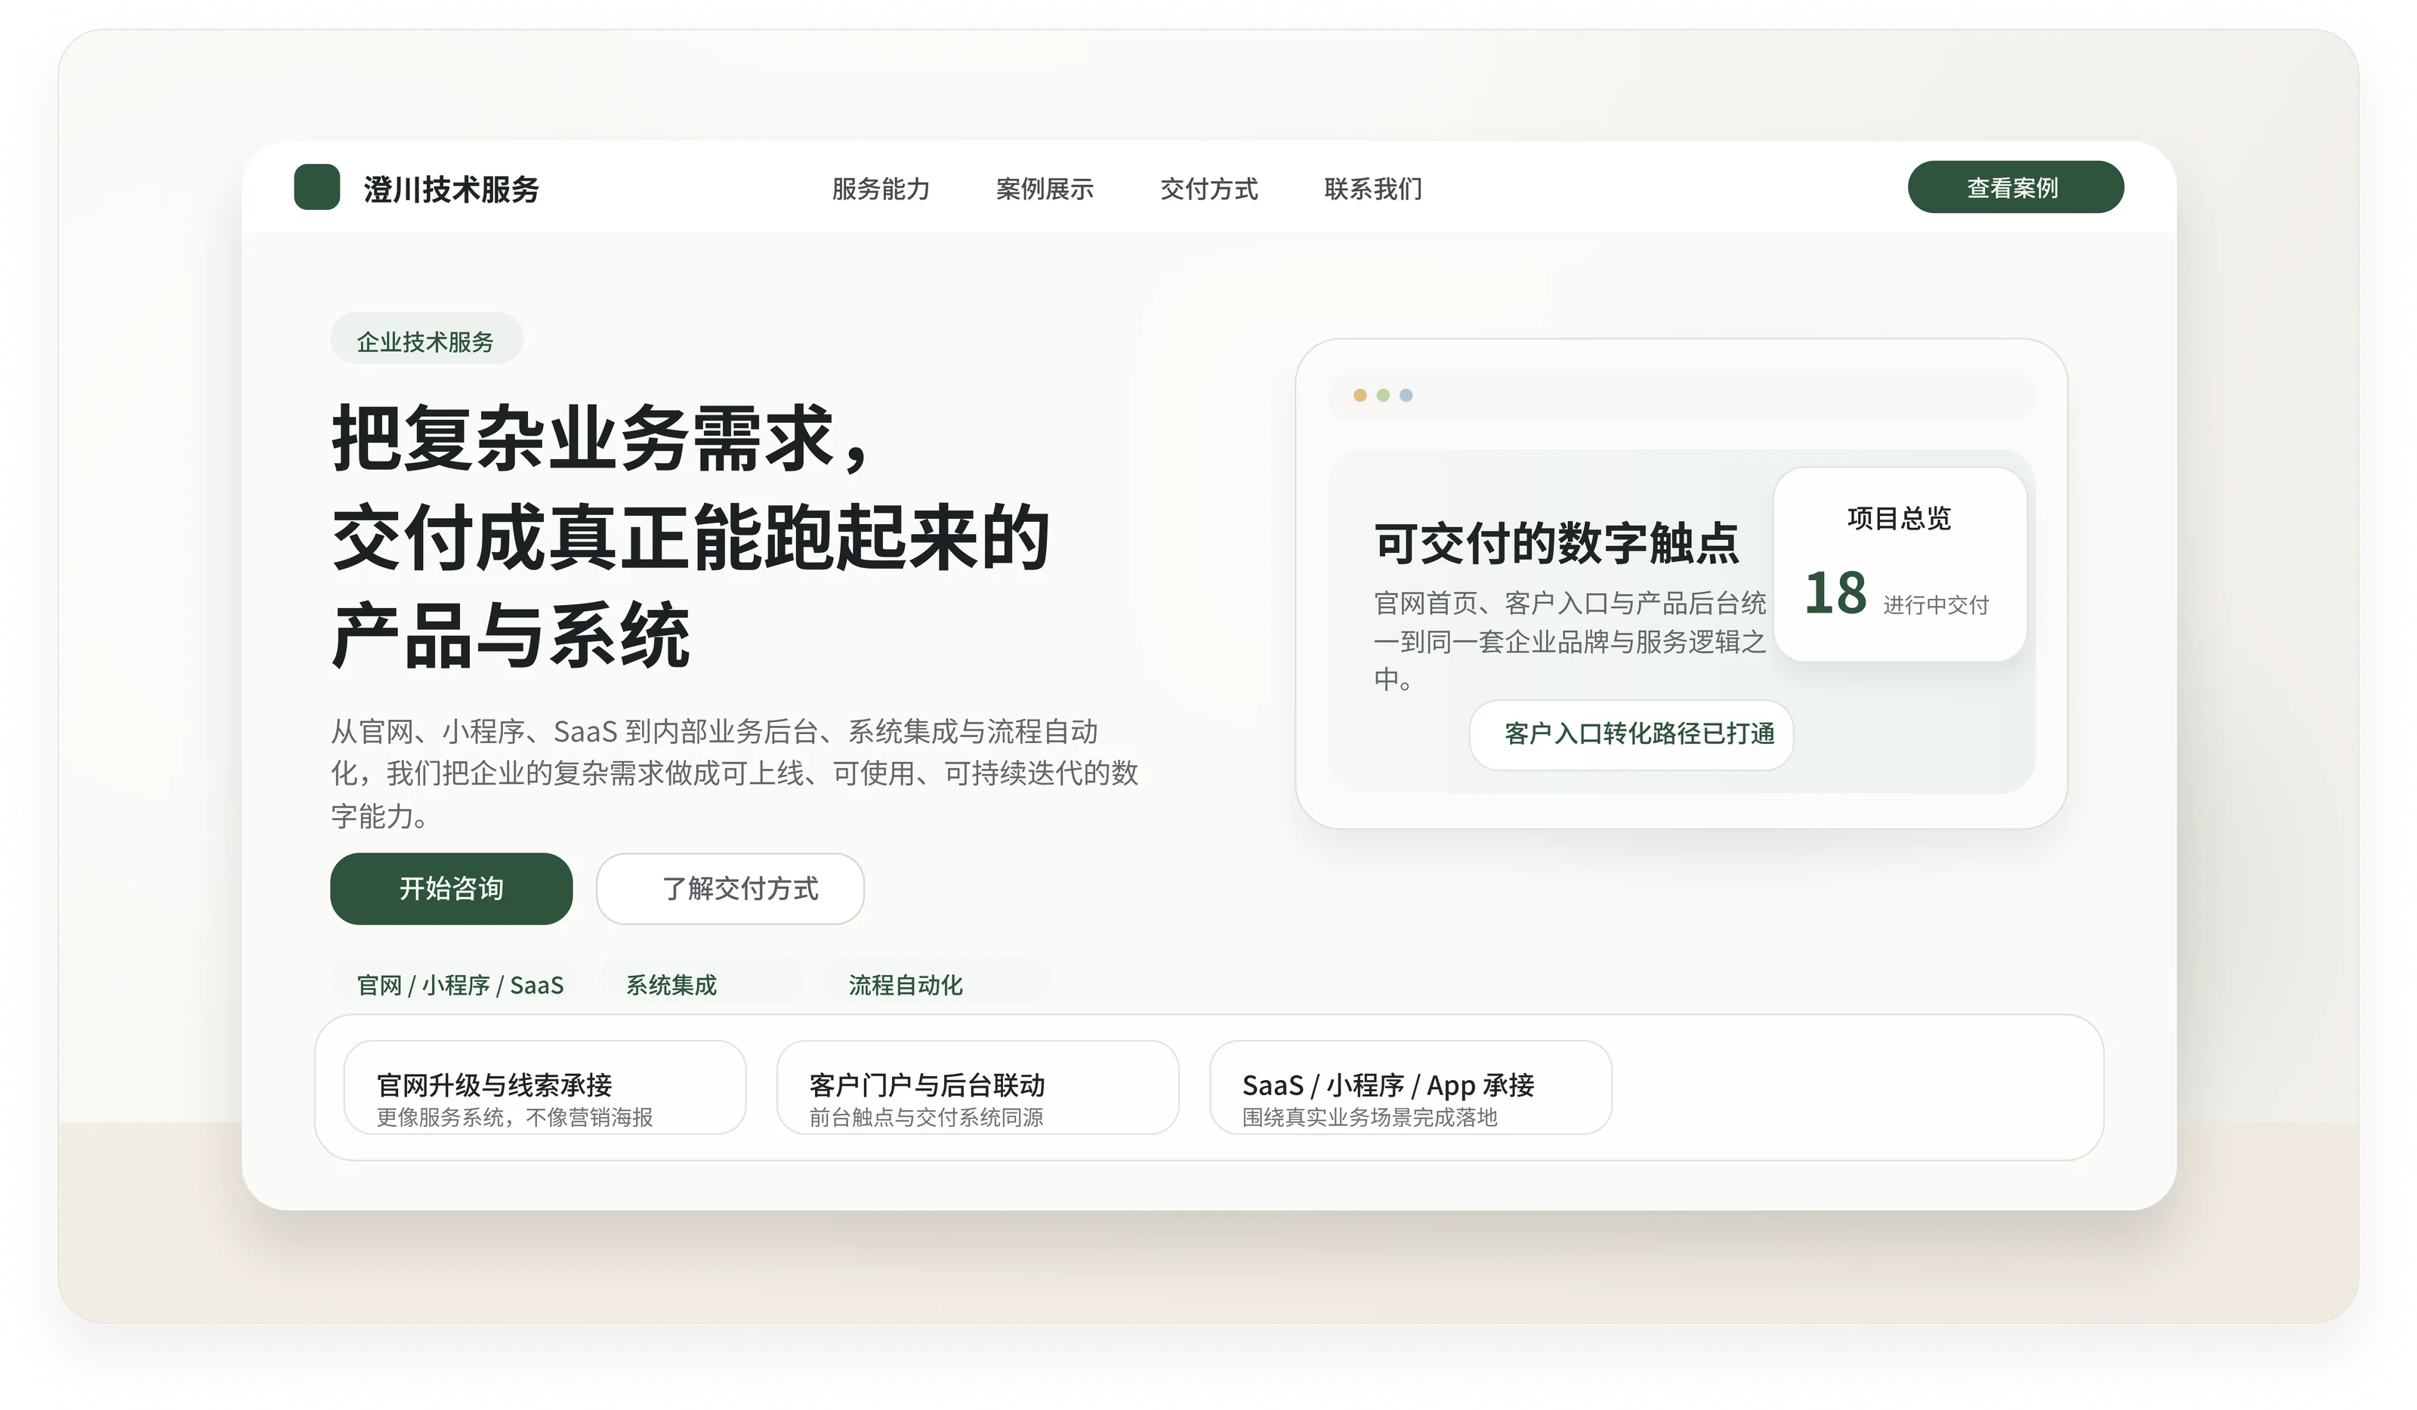Image resolution: width=2417 pixels, height=1410 pixels.
Task: Click the green dot in mockup window
Action: coord(1382,395)
